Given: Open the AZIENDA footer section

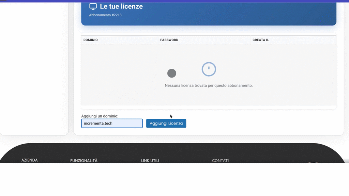Looking at the screenshot, I should click(x=30, y=160).
